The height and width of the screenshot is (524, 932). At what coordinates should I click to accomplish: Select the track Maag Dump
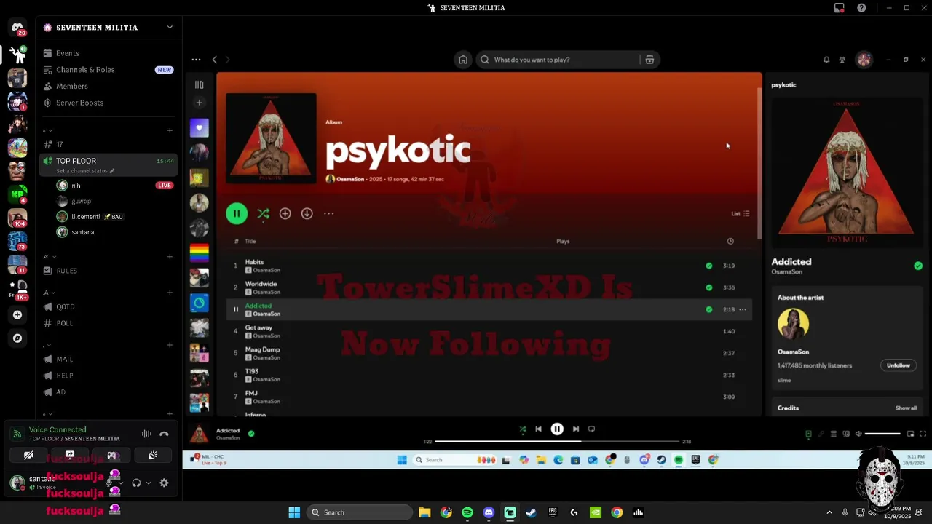click(262, 349)
